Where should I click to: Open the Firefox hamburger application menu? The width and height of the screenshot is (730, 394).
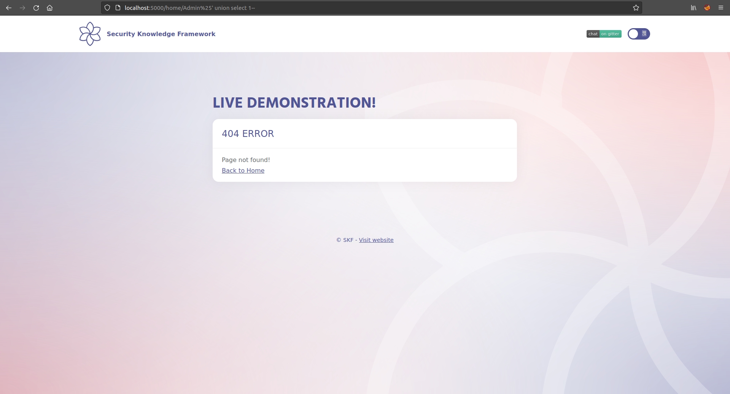tap(721, 8)
